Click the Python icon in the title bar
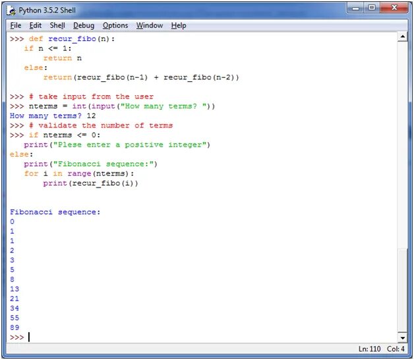This screenshot has height=360, width=414. pyautogui.click(x=11, y=11)
